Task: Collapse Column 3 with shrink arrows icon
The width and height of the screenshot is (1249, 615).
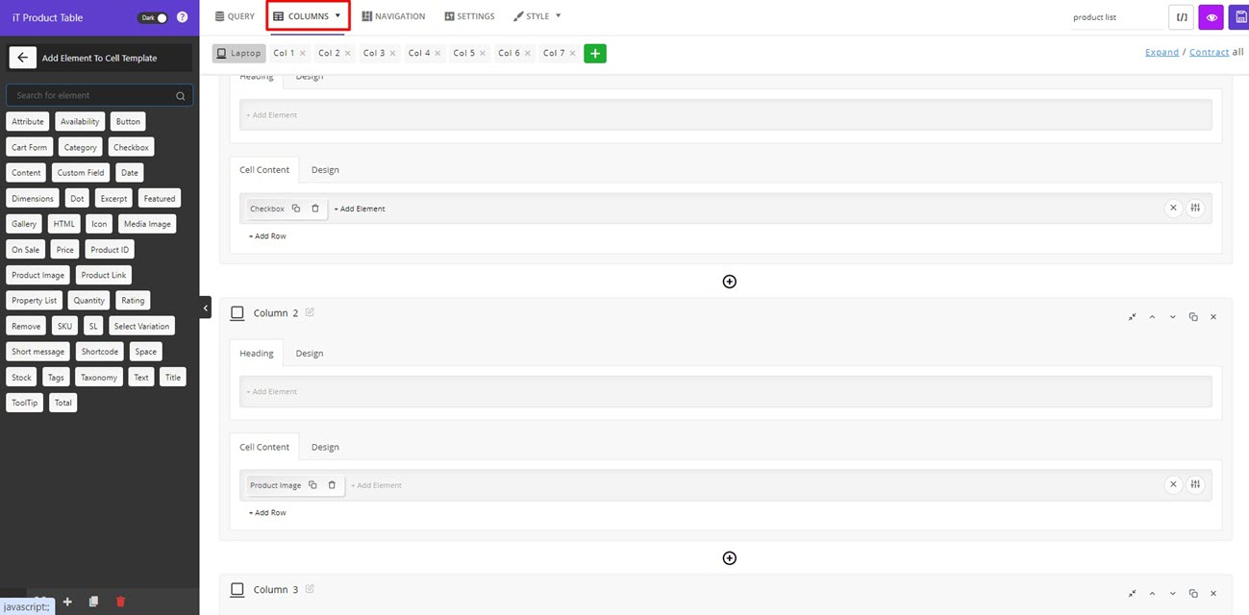Action: click(1133, 594)
